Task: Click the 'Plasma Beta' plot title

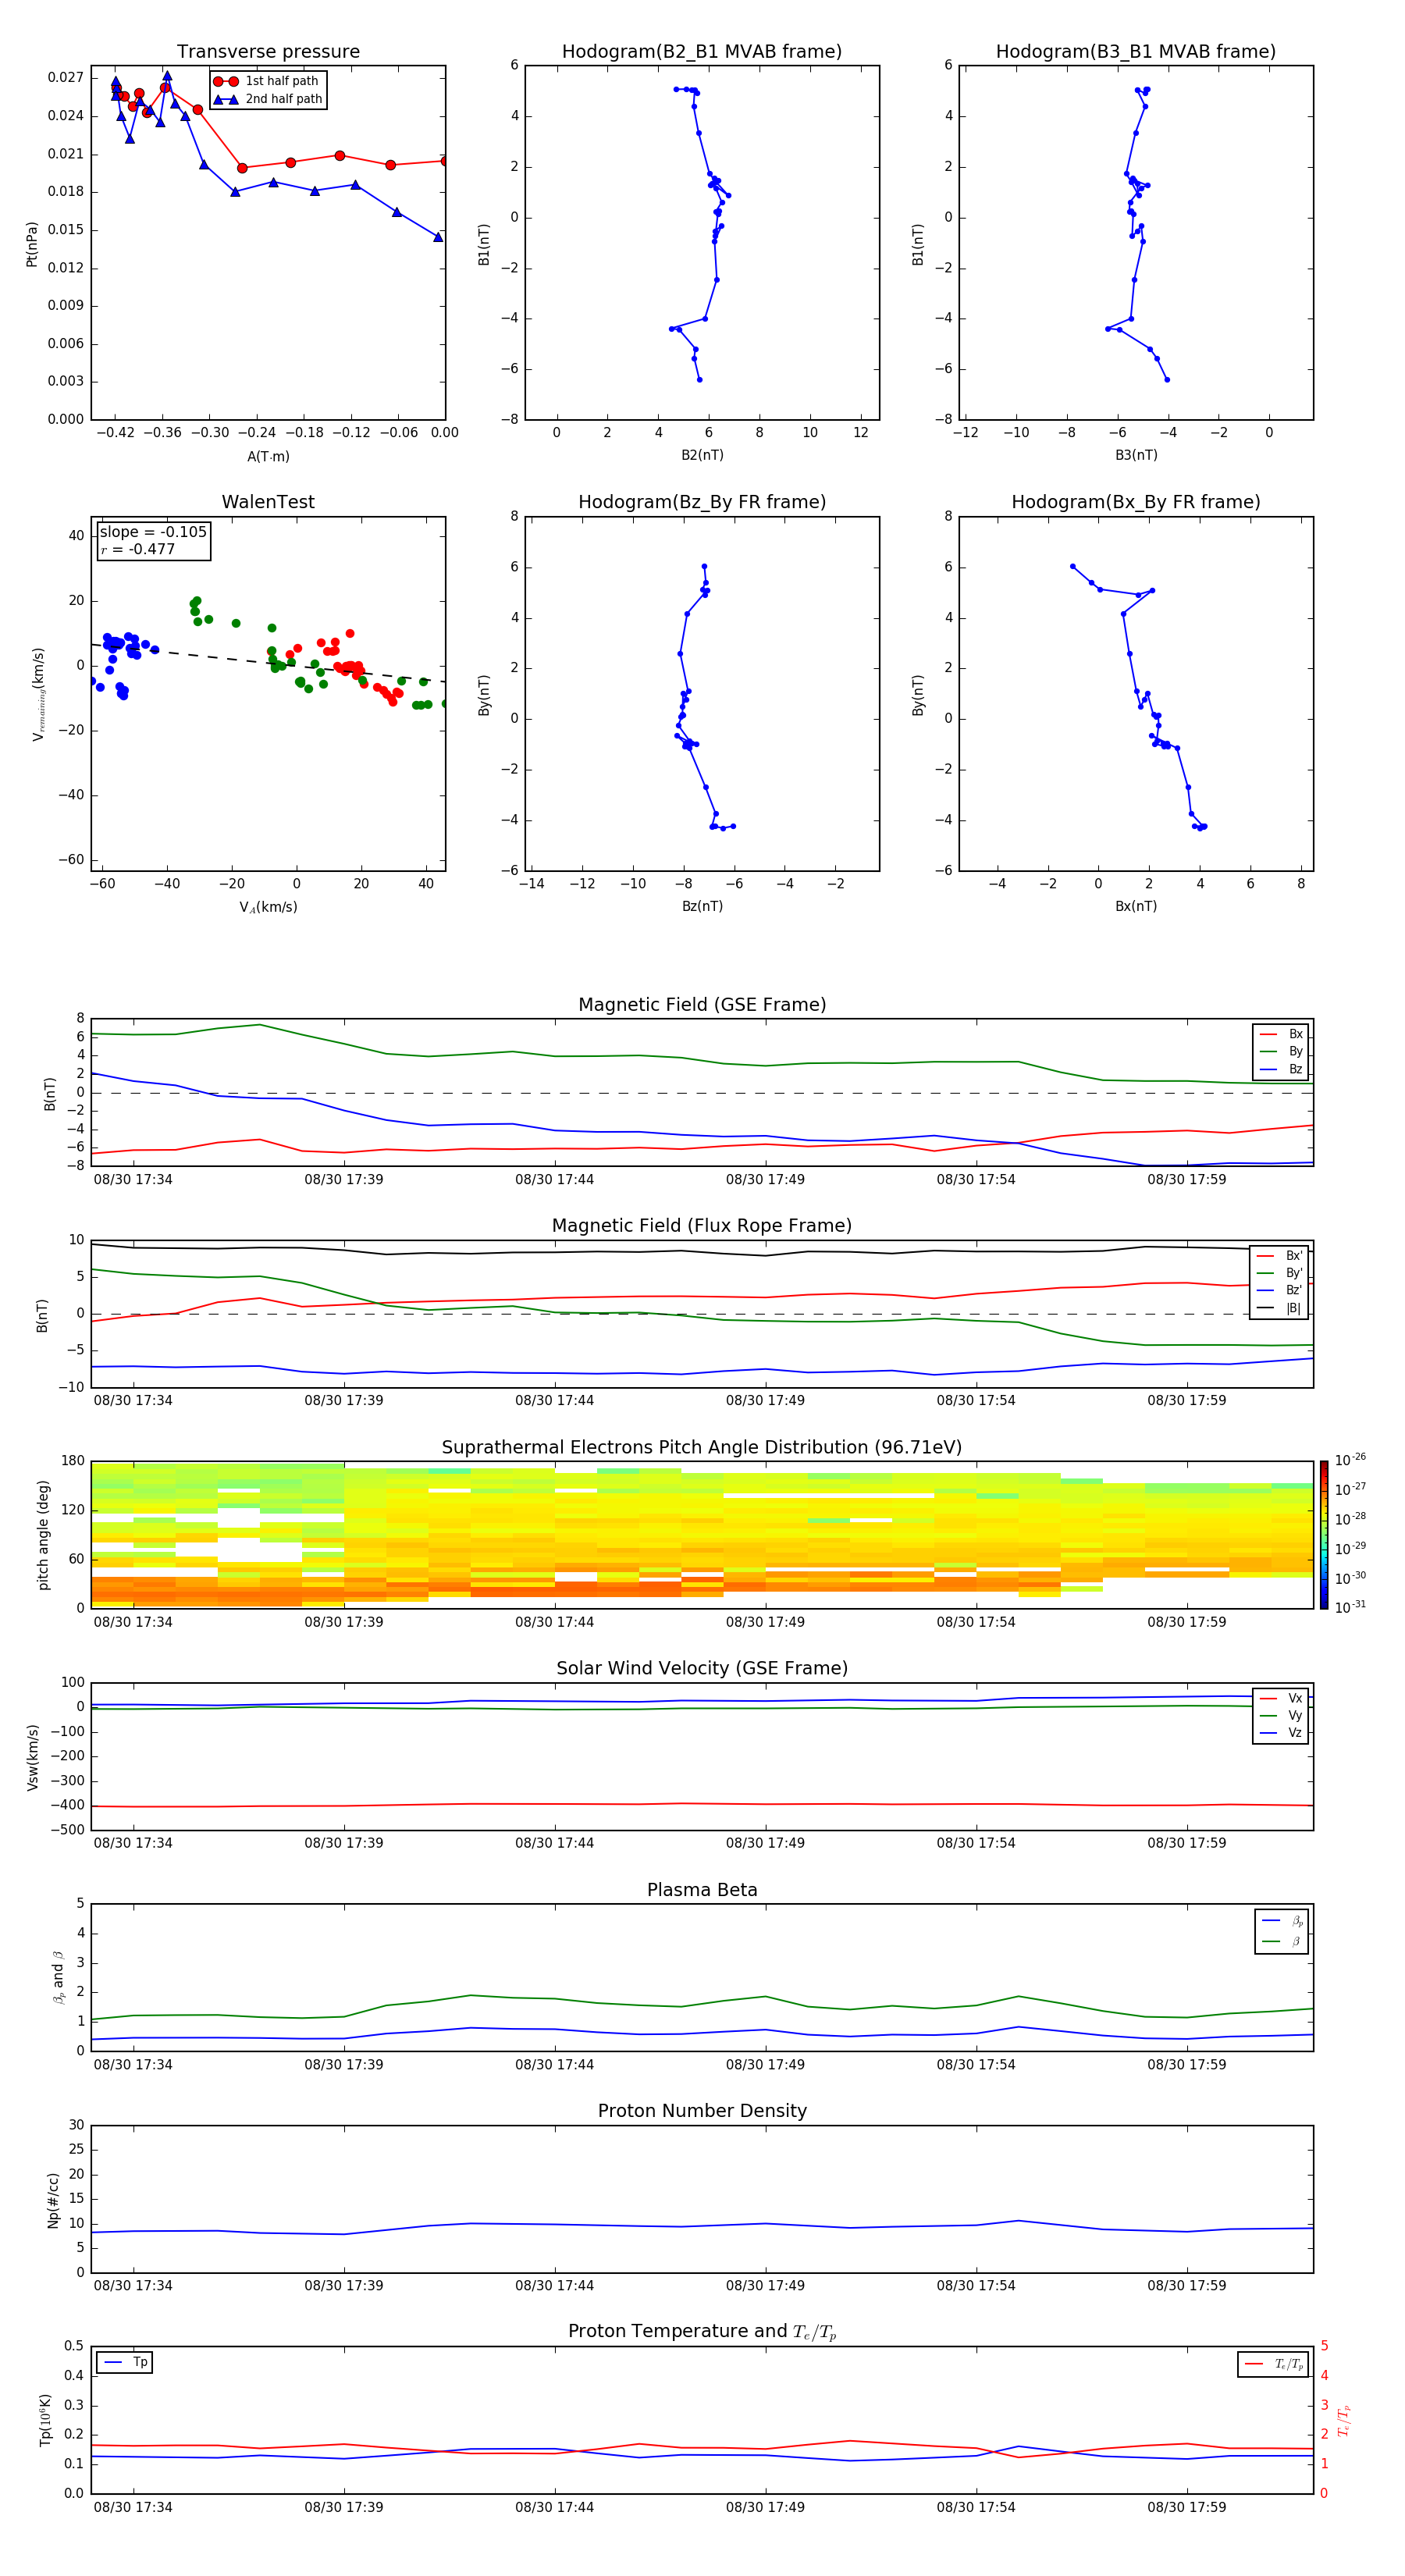Action: click(702, 1891)
